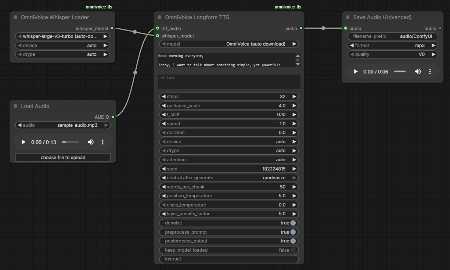Collapse the Save Audio (Advanced) node dot
The image size is (450, 270).
[x=348, y=17]
